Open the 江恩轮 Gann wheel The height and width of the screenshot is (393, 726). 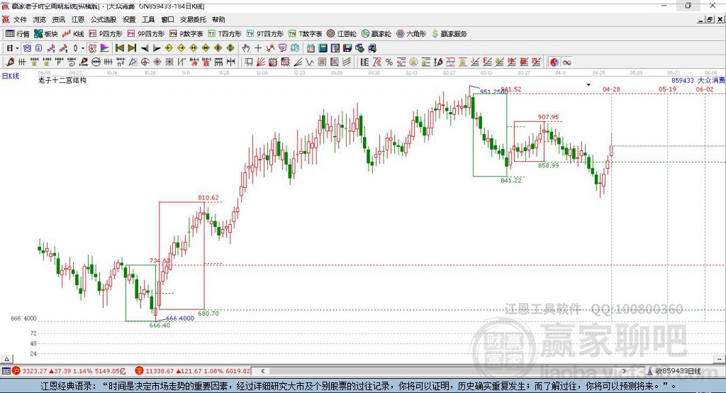tap(342, 34)
